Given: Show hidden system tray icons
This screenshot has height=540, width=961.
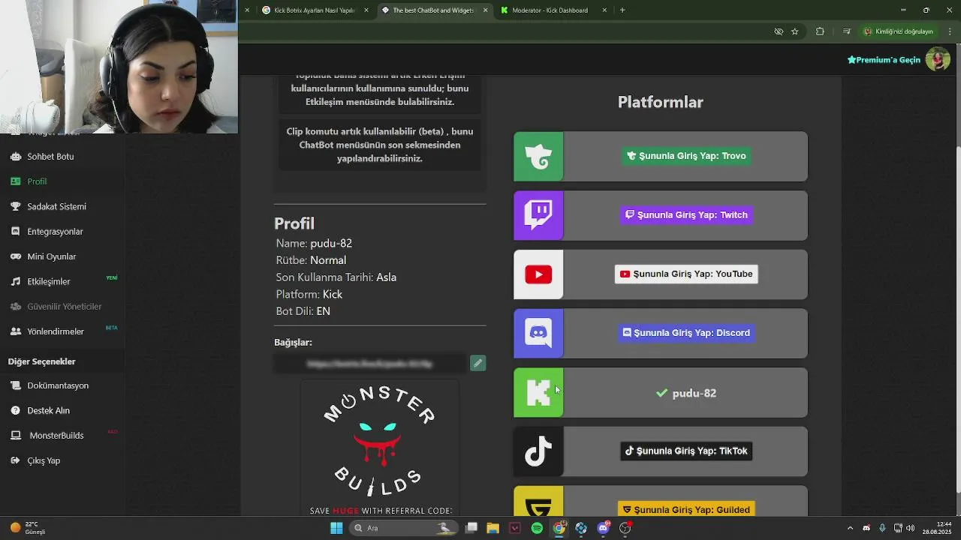Looking at the screenshot, I should tap(850, 528).
